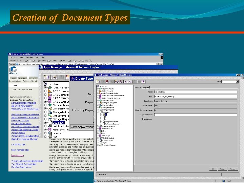Click the Help question mark toolbar icon

coord(143,82)
